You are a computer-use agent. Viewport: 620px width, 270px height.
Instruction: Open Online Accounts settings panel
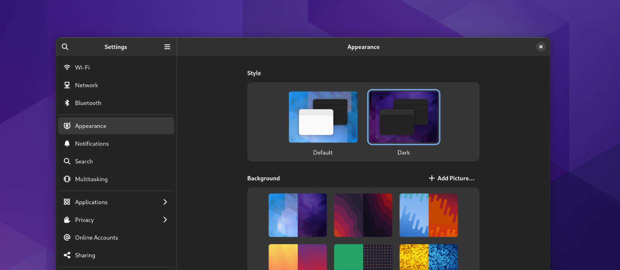pyautogui.click(x=116, y=237)
